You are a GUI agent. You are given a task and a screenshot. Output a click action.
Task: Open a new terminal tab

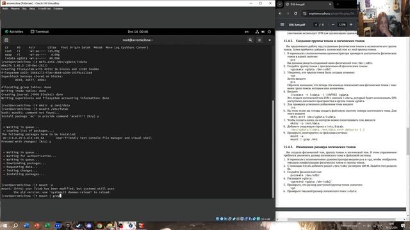point(6,40)
